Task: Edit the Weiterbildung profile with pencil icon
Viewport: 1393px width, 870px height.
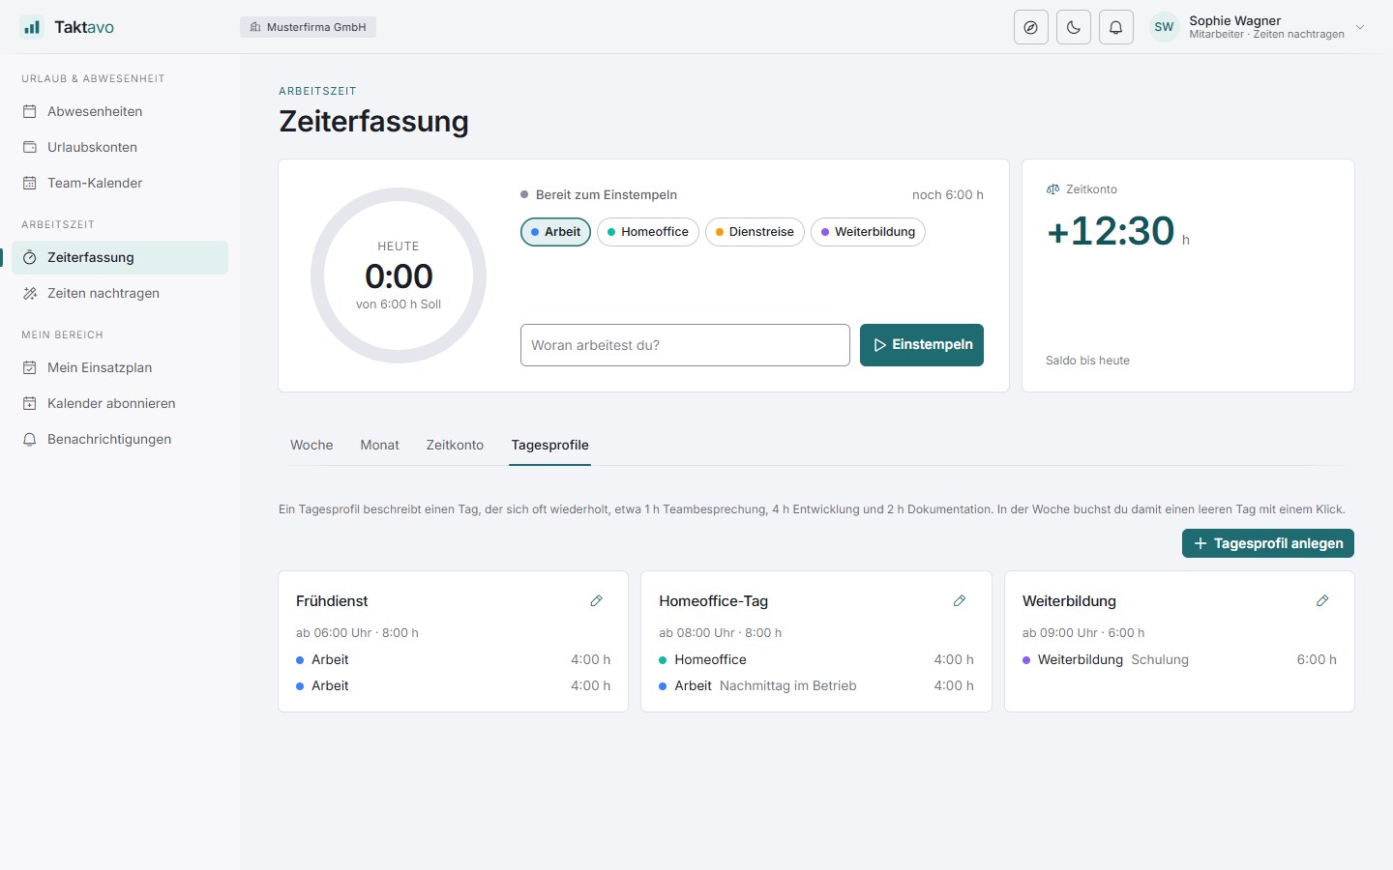Action: coord(1322,601)
